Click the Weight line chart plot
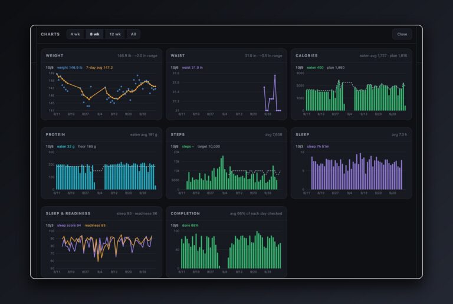The height and width of the screenshot is (304, 453). 106,92
